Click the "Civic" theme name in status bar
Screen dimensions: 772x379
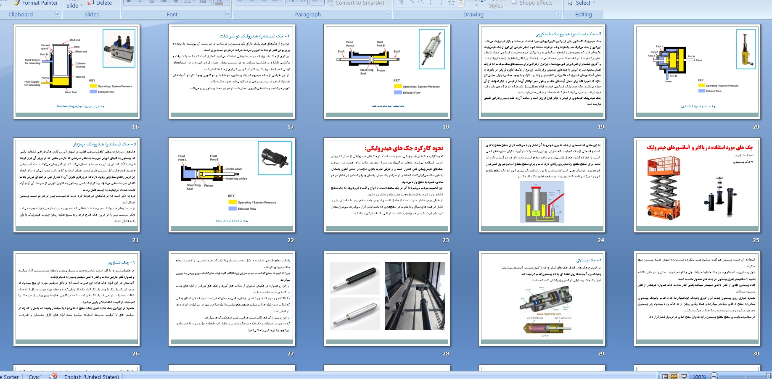click(34, 376)
